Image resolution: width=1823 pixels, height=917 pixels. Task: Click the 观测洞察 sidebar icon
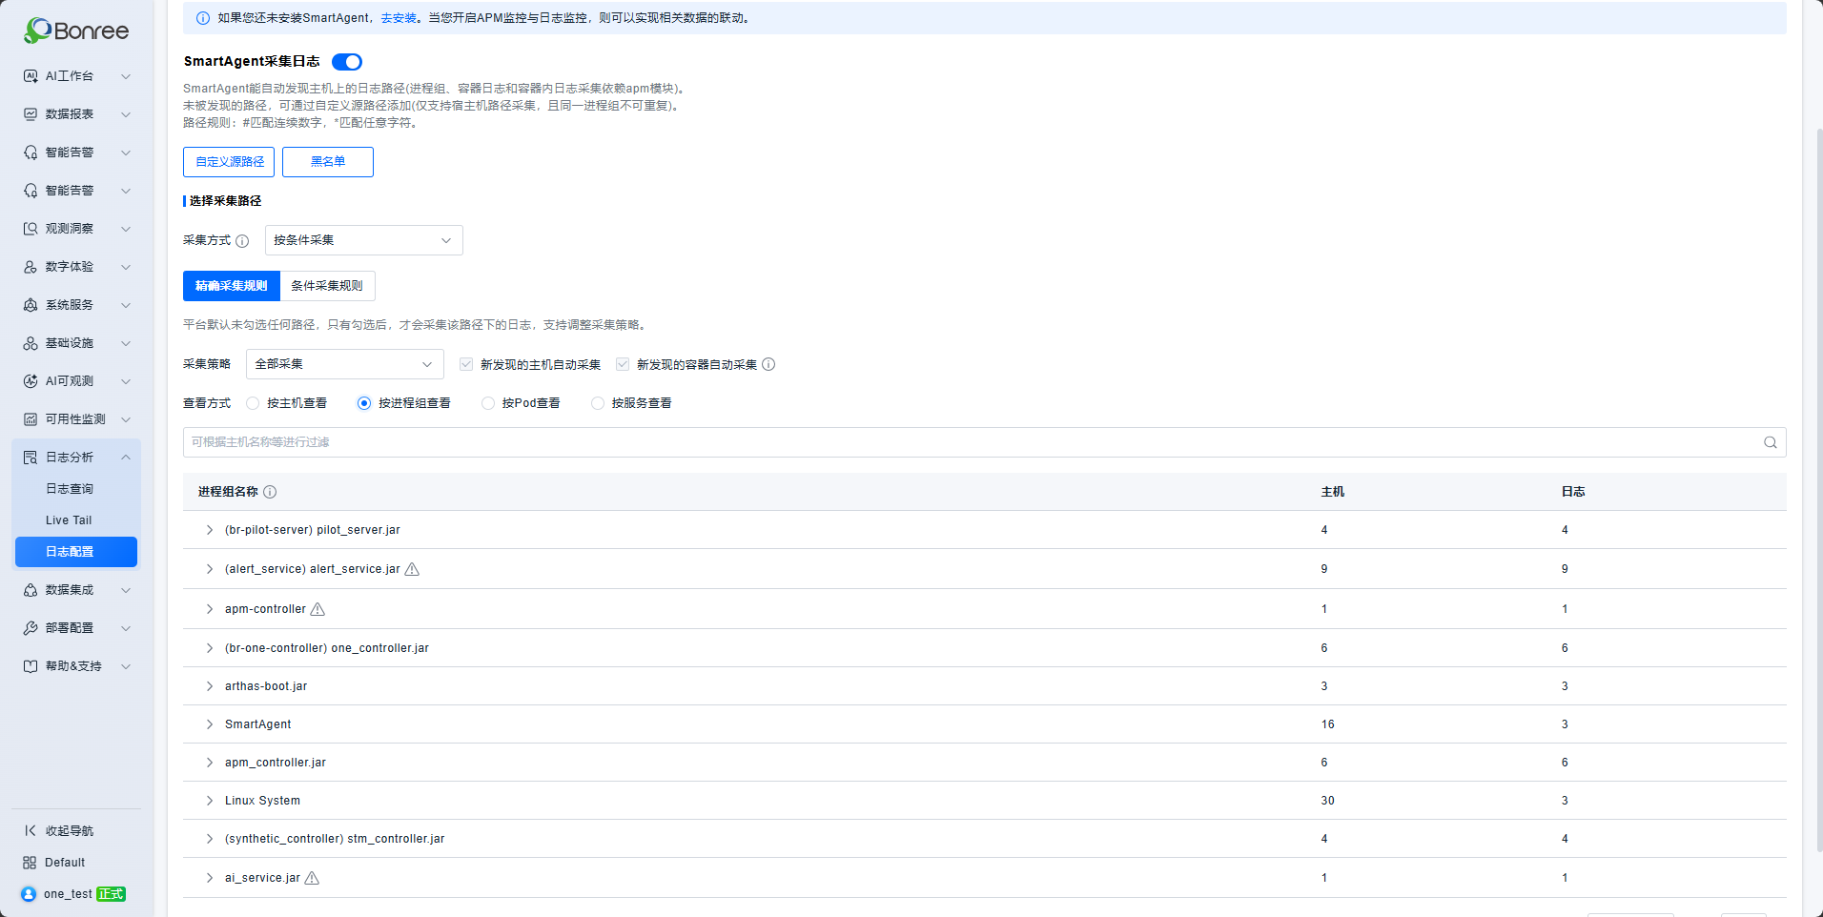pyautogui.click(x=31, y=229)
